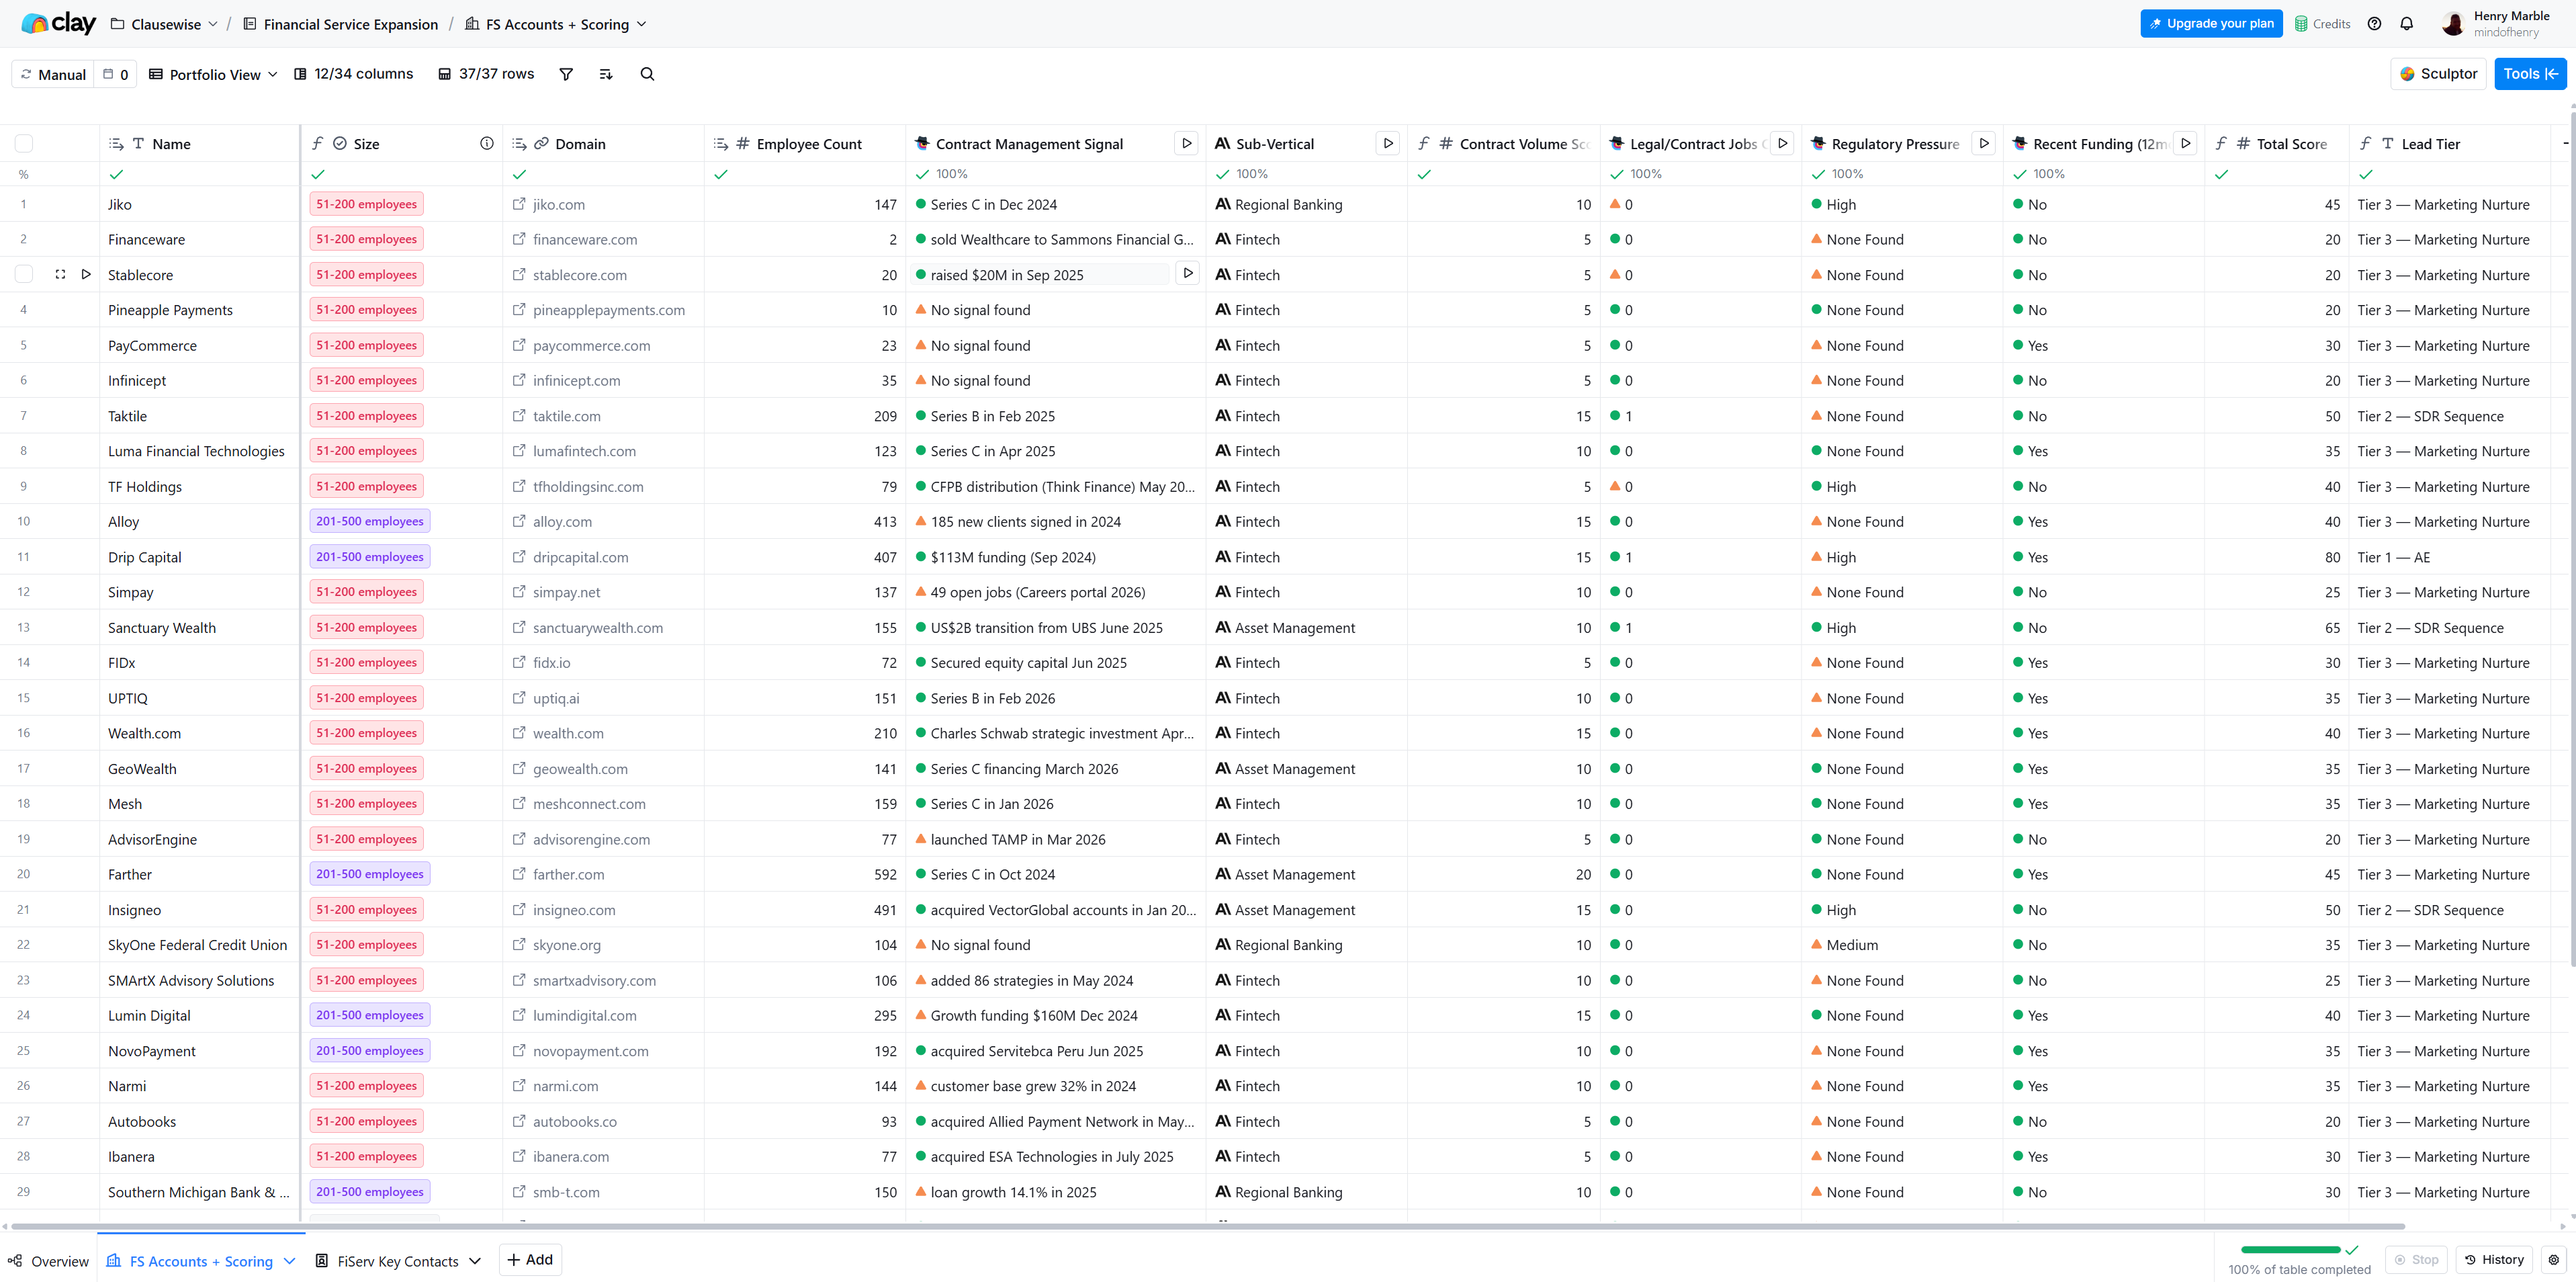Run the Legal/Contract Jobs column
Image resolution: width=2576 pixels, height=1282 pixels.
click(x=1782, y=143)
